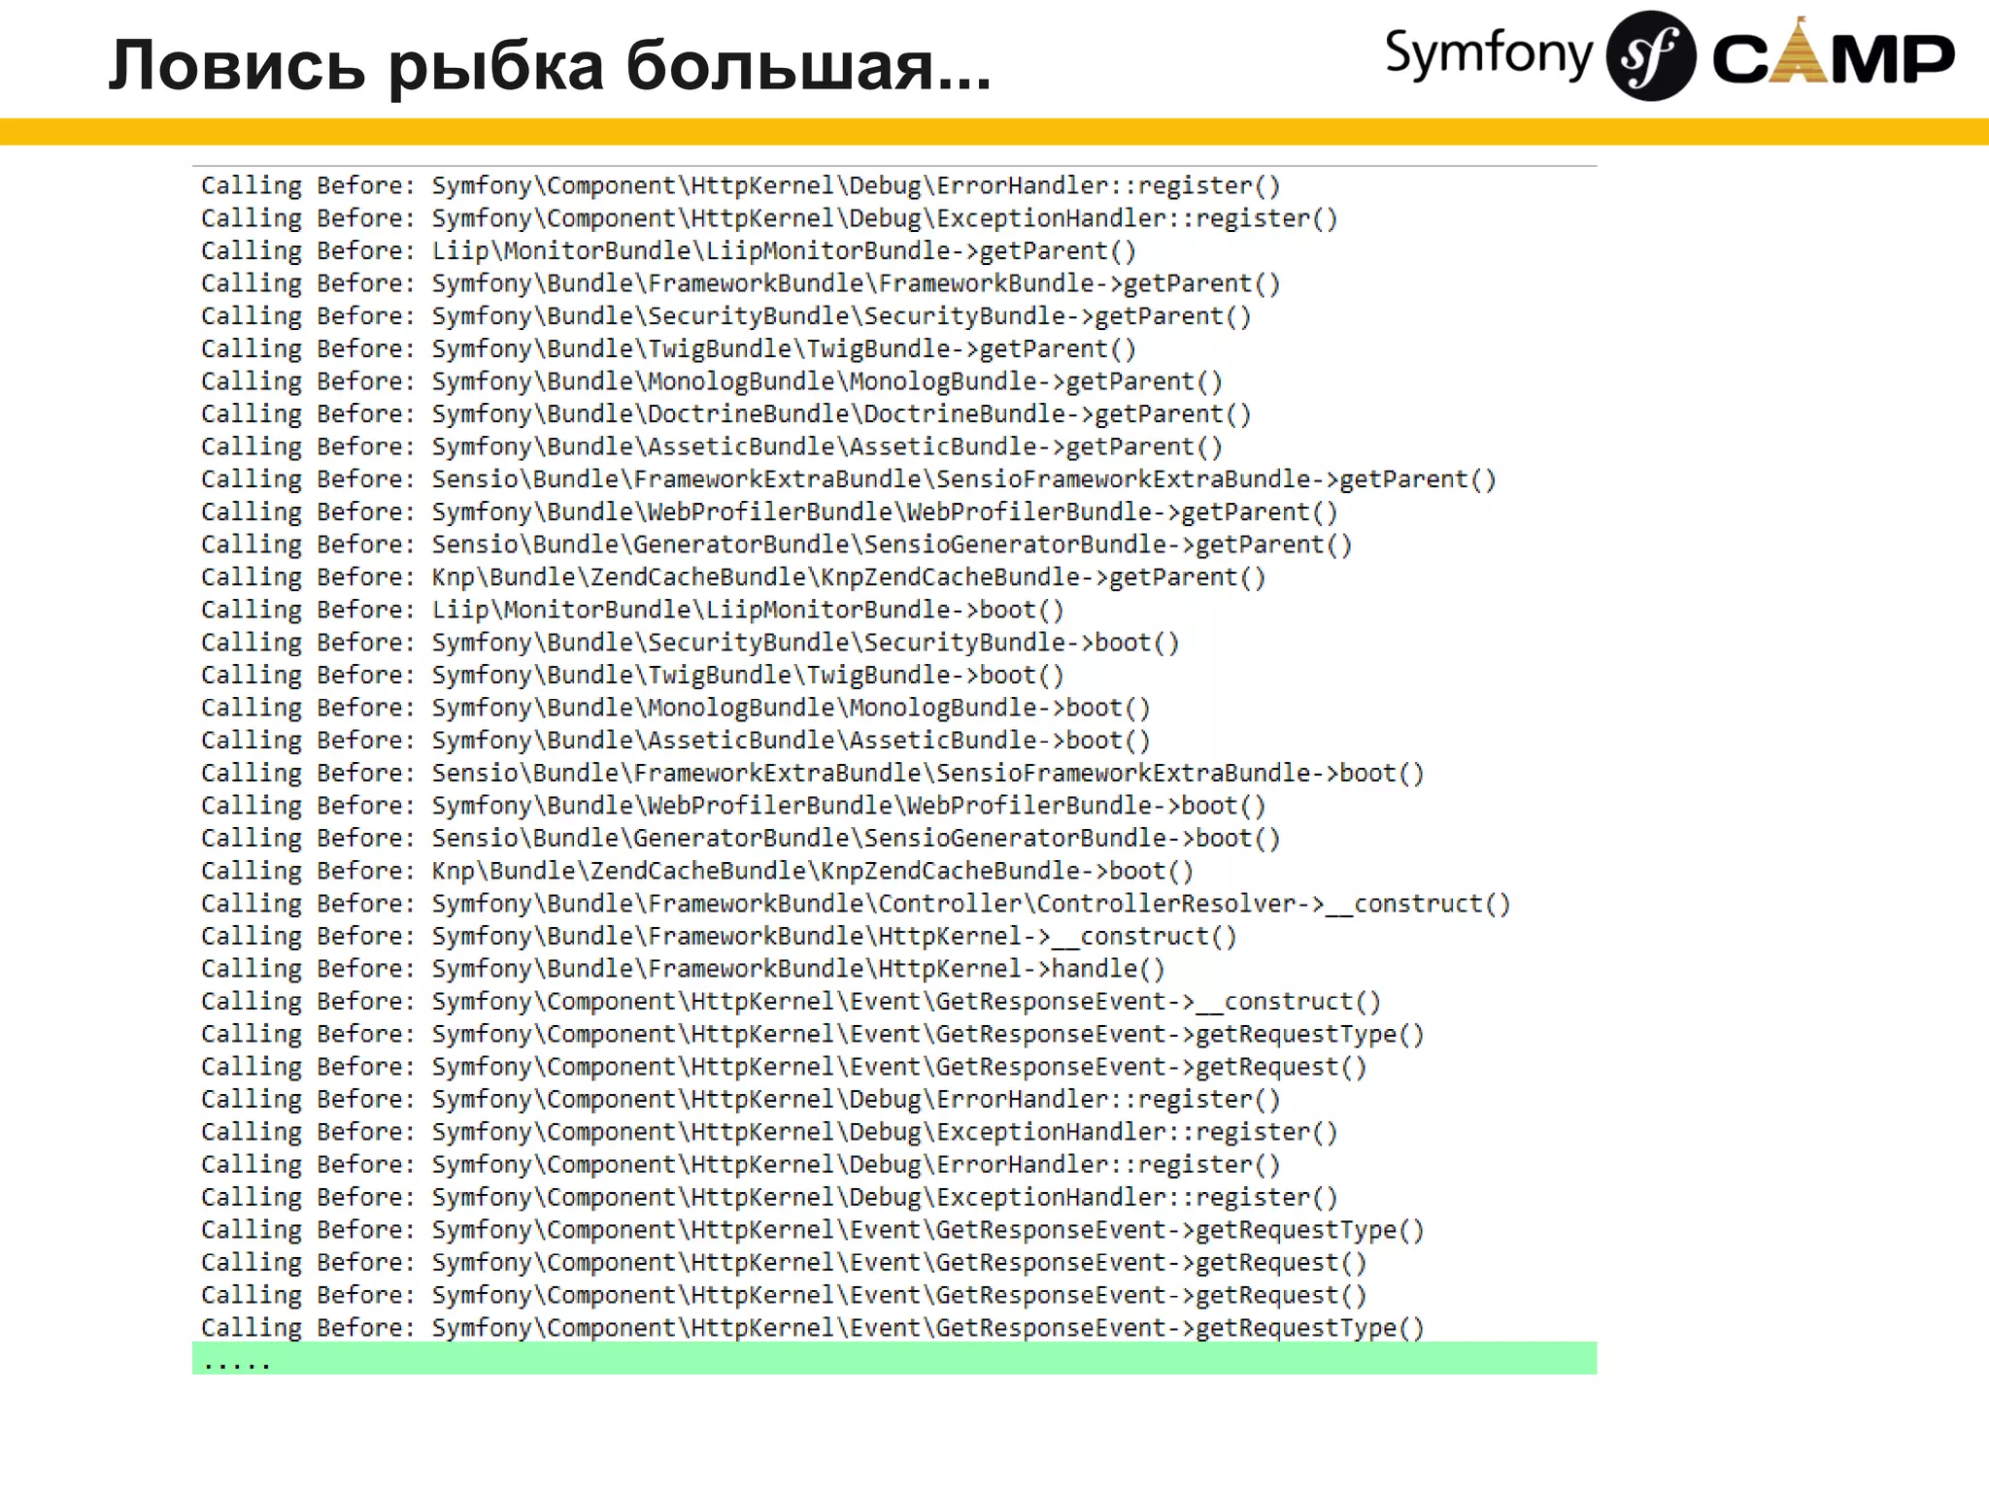Select the line KnpZendCacheBundle->getParent()
This screenshot has width=1989, height=1491.
click(733, 578)
